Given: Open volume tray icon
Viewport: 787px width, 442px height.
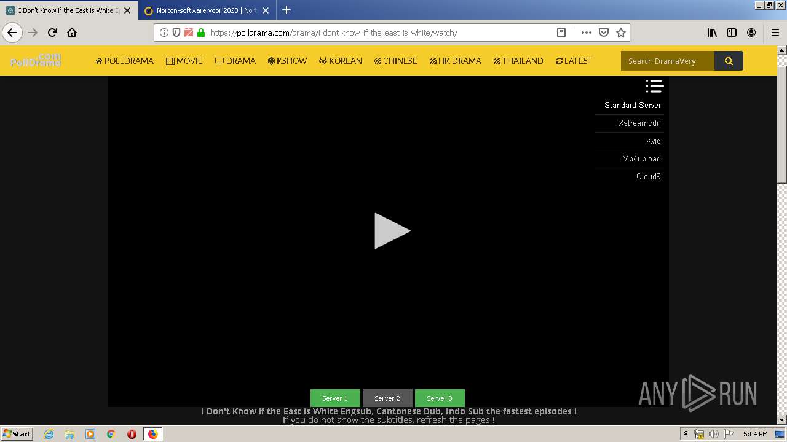Looking at the screenshot, I should coord(714,434).
